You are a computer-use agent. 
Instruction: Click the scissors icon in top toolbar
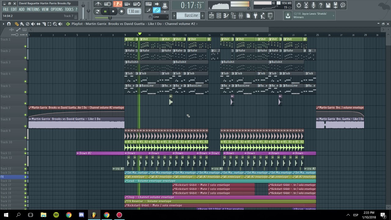pos(306,5)
